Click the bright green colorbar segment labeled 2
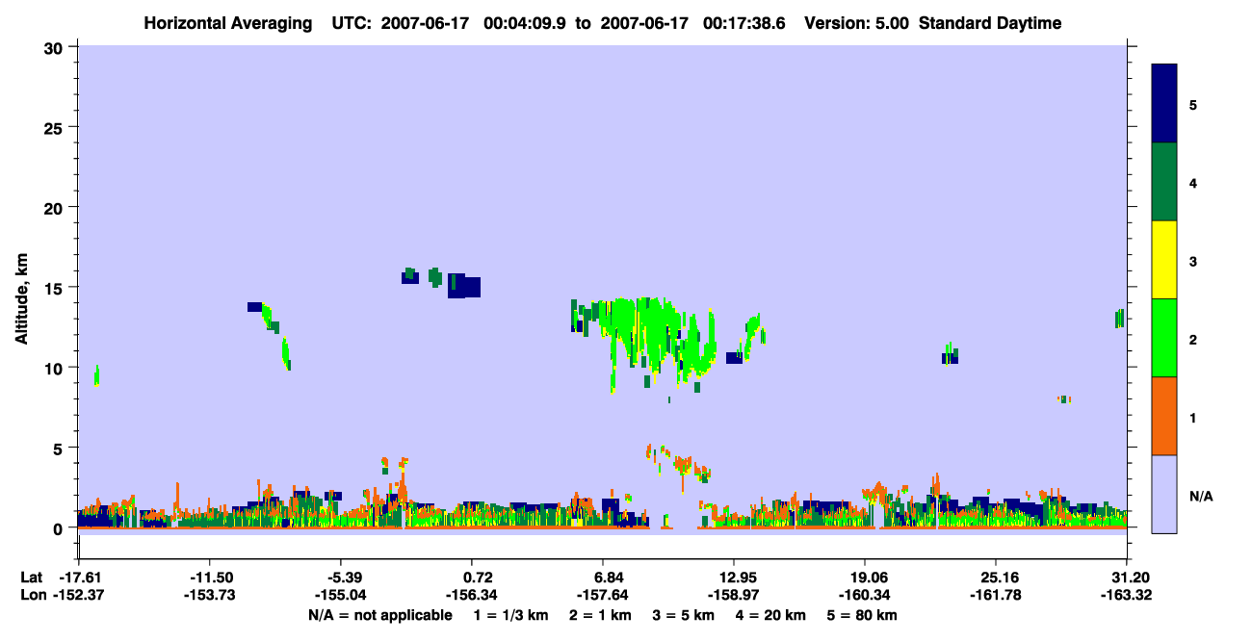The width and height of the screenshot is (1252, 642). point(1164,338)
